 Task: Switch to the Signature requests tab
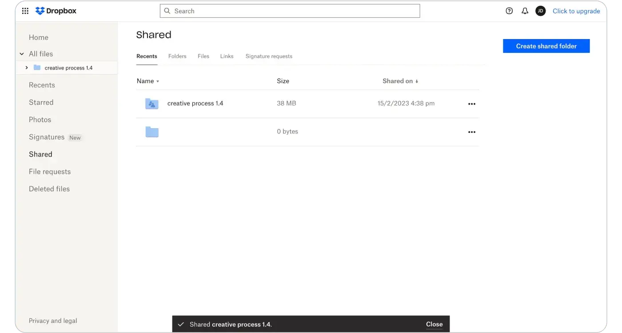[x=269, y=56]
